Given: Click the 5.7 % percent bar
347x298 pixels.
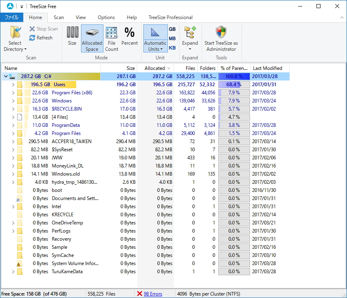Looking at the screenshot, I should click(x=234, y=109).
